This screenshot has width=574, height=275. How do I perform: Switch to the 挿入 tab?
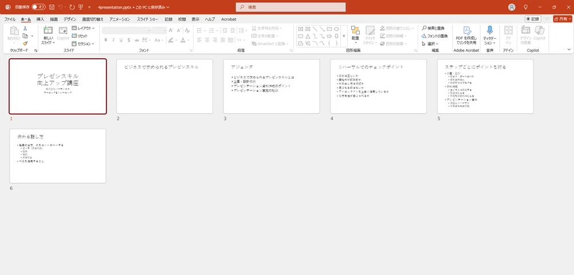pos(40,19)
